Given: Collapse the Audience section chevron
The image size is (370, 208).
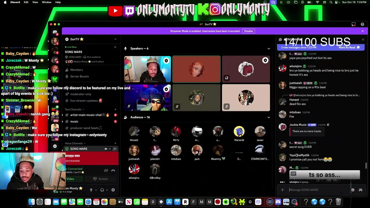Looking at the screenshot, I should [x=269, y=117].
